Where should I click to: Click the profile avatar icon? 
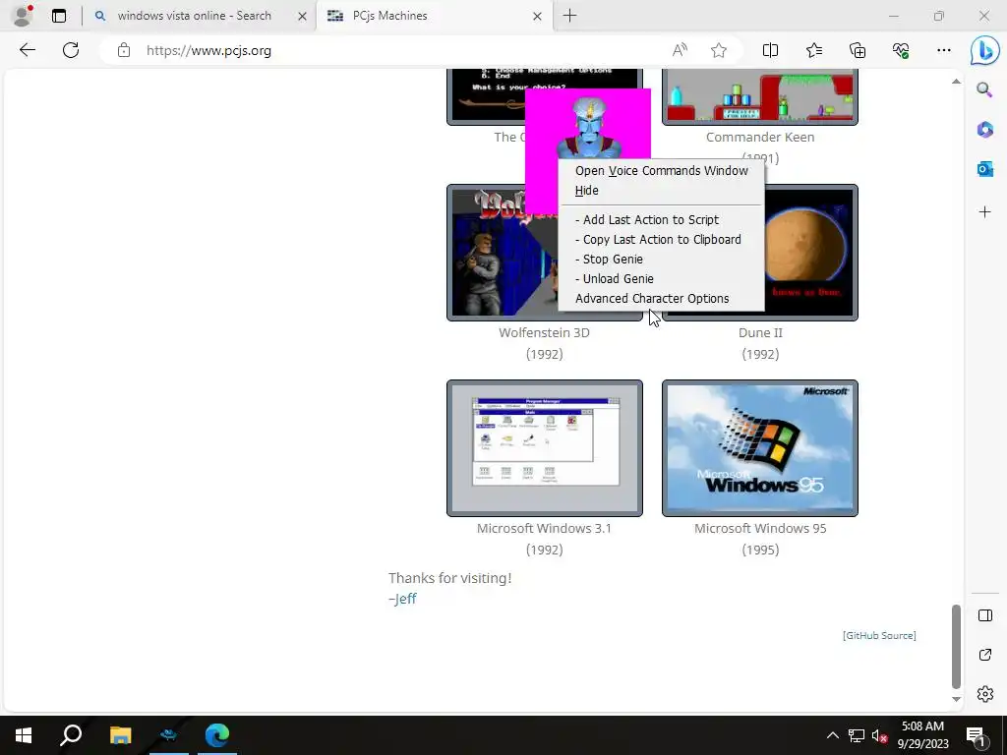point(23,16)
